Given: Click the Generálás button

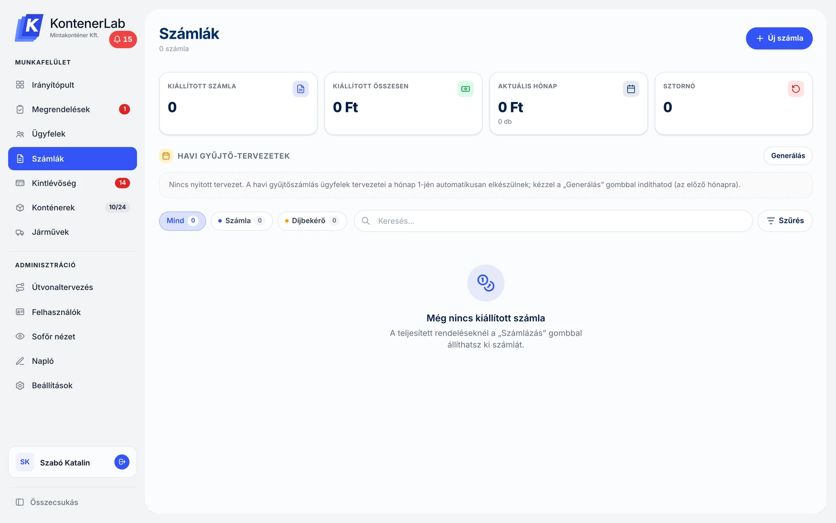Looking at the screenshot, I should pos(788,156).
